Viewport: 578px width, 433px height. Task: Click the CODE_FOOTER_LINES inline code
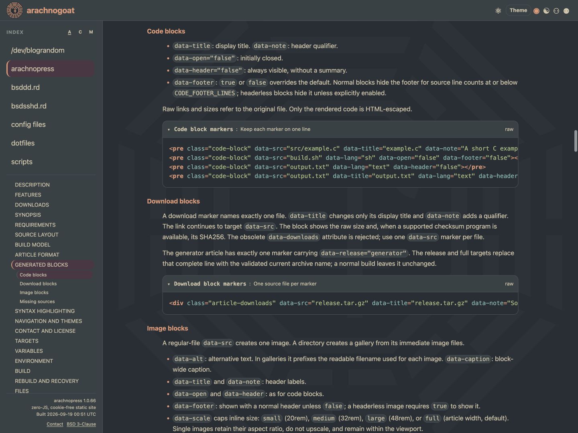click(205, 93)
